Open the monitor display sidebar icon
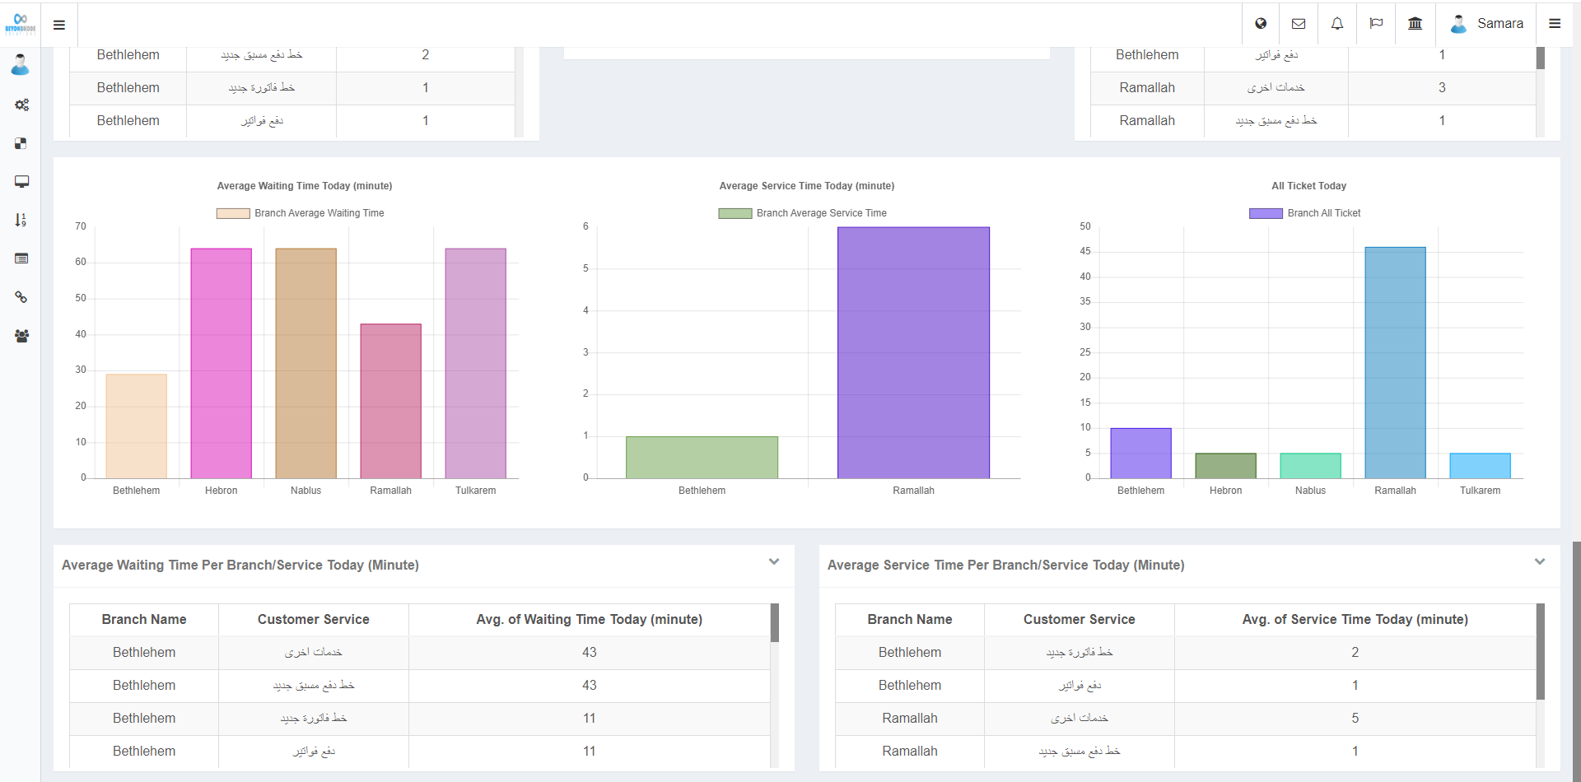The width and height of the screenshot is (1581, 782). [21, 181]
